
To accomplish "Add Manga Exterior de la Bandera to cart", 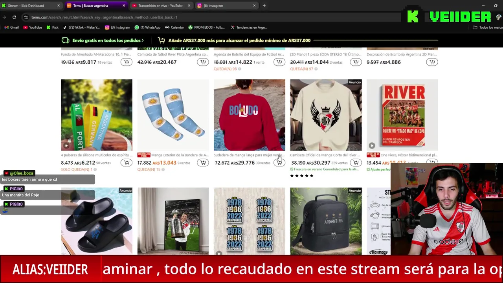I will (x=203, y=163).
